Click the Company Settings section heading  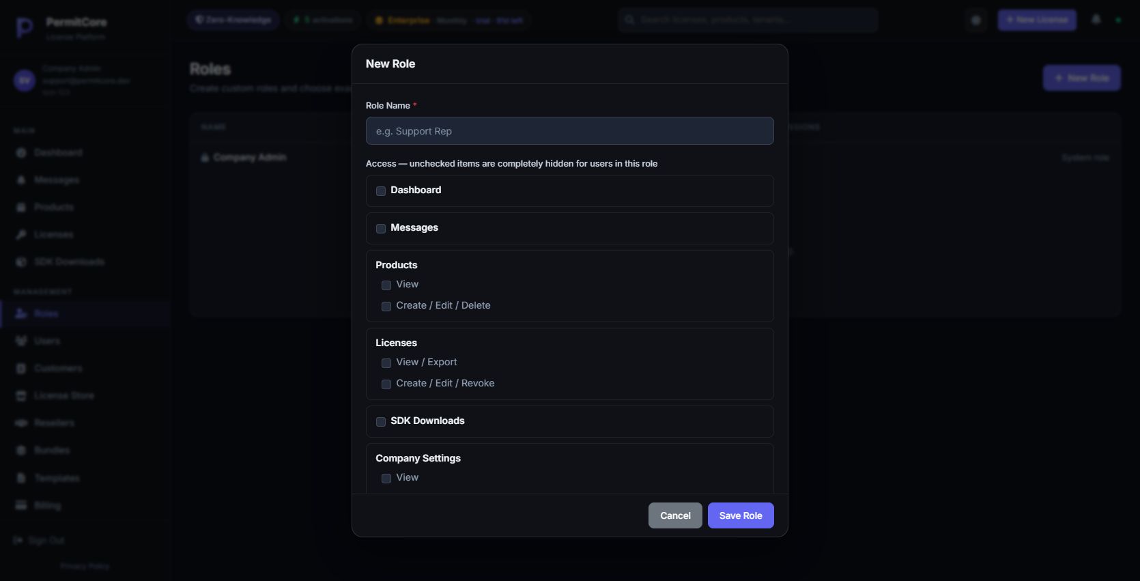(x=418, y=458)
